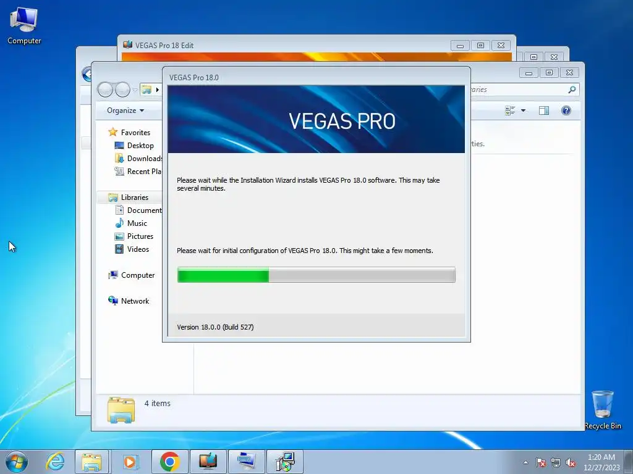Open the clock showing 1:20 AM
The height and width of the screenshot is (474, 633).
[601, 462]
